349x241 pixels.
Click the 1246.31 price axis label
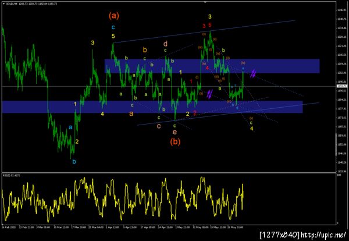point(343,10)
